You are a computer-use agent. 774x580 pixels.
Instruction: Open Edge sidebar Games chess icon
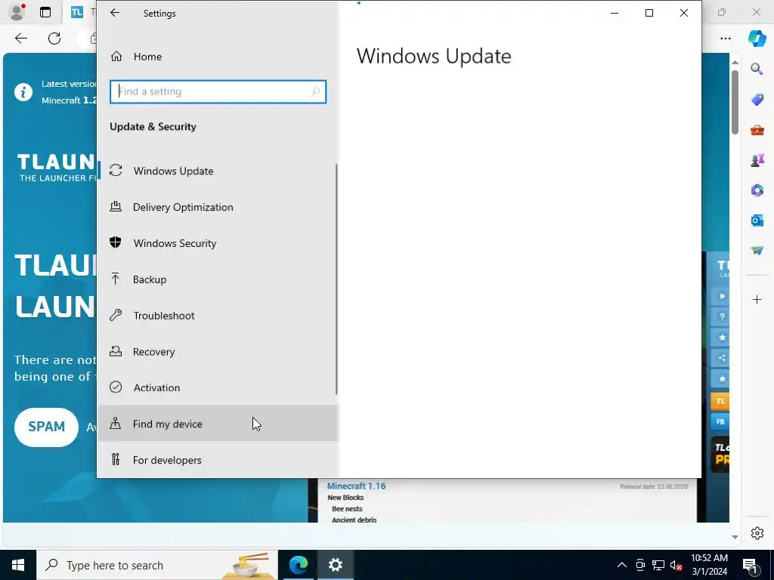[757, 160]
